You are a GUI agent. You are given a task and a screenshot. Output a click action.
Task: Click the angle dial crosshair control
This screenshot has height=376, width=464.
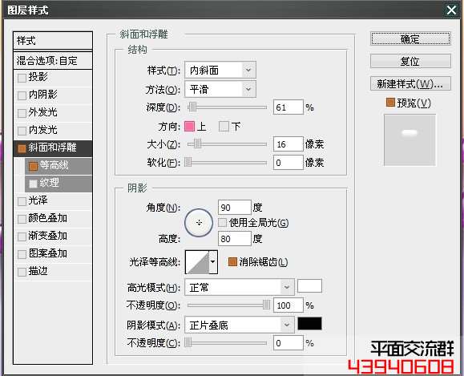pos(199,223)
